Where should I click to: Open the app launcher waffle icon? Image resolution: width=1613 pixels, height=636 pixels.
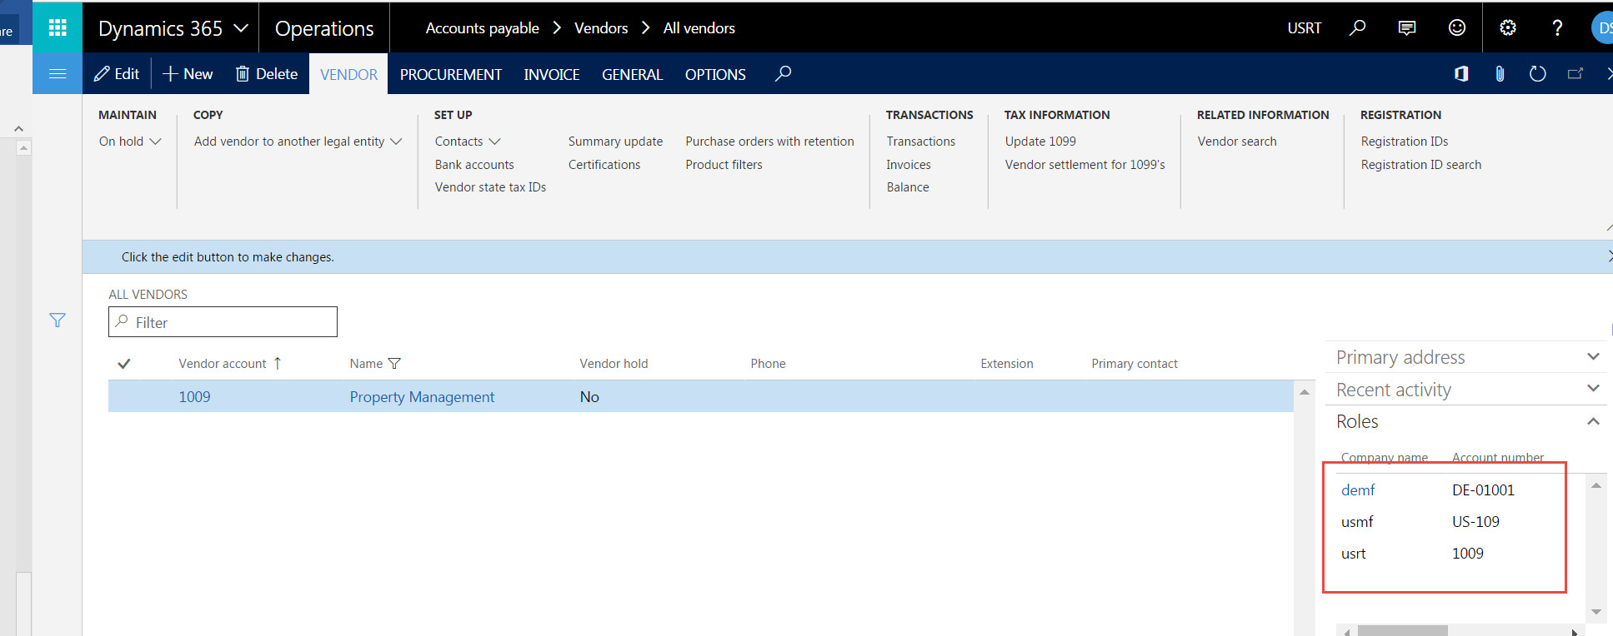click(58, 27)
